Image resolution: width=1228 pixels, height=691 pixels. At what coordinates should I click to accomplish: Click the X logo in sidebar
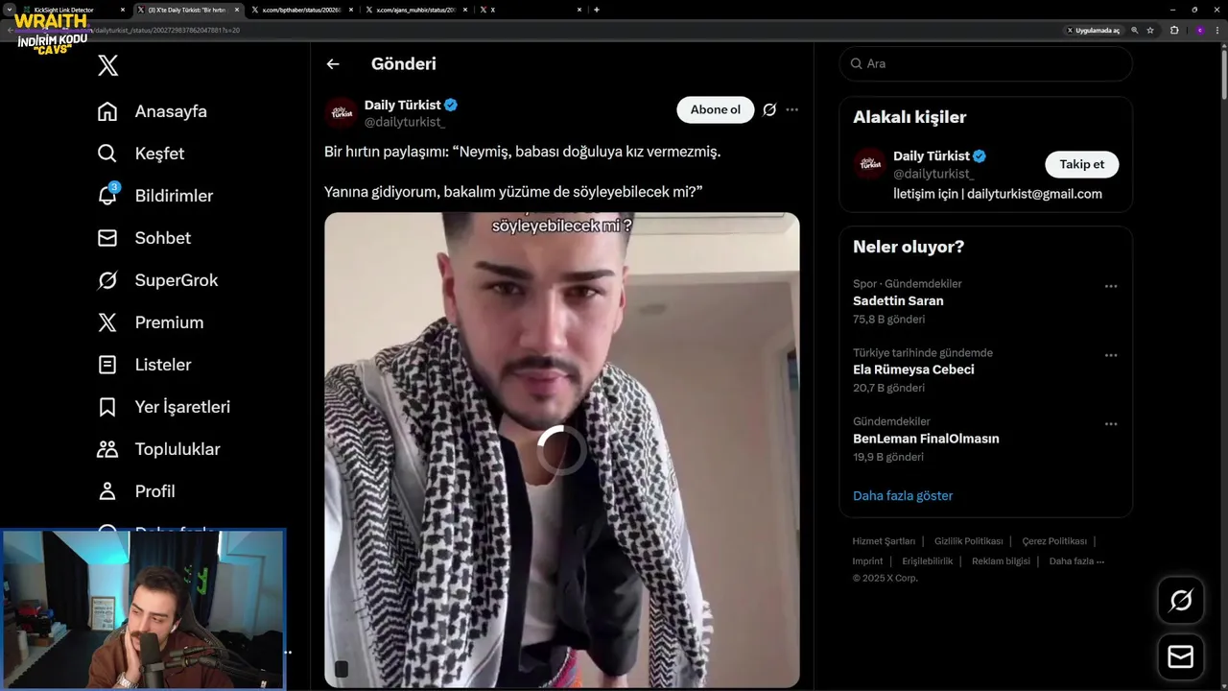[108, 65]
